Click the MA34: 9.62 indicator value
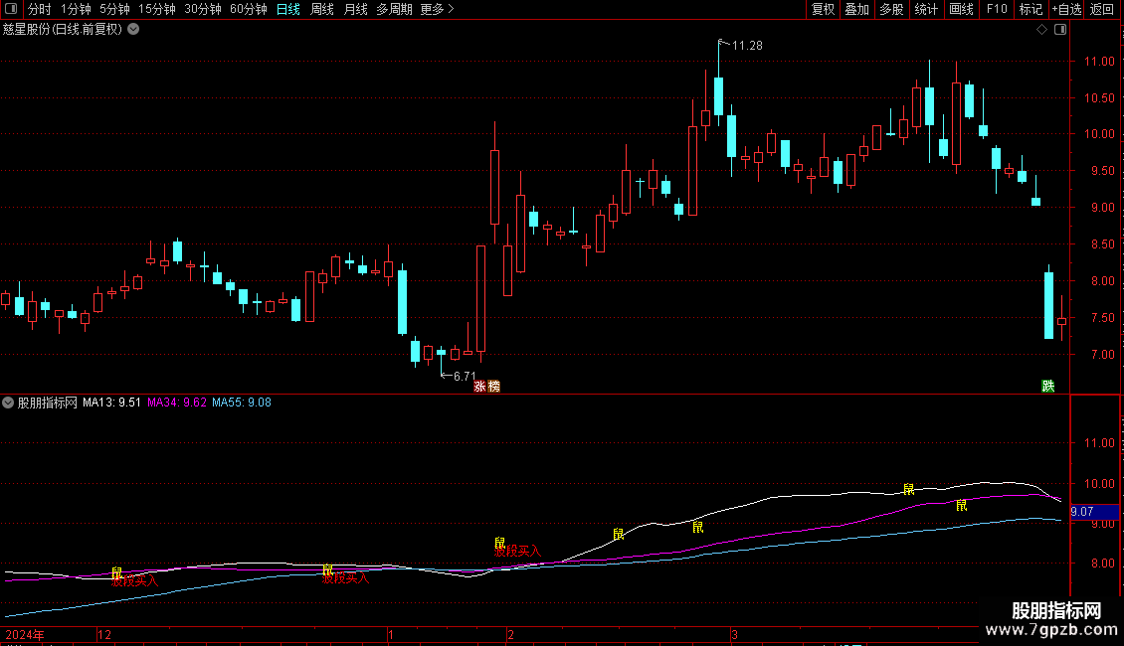1124x646 pixels. (x=177, y=403)
